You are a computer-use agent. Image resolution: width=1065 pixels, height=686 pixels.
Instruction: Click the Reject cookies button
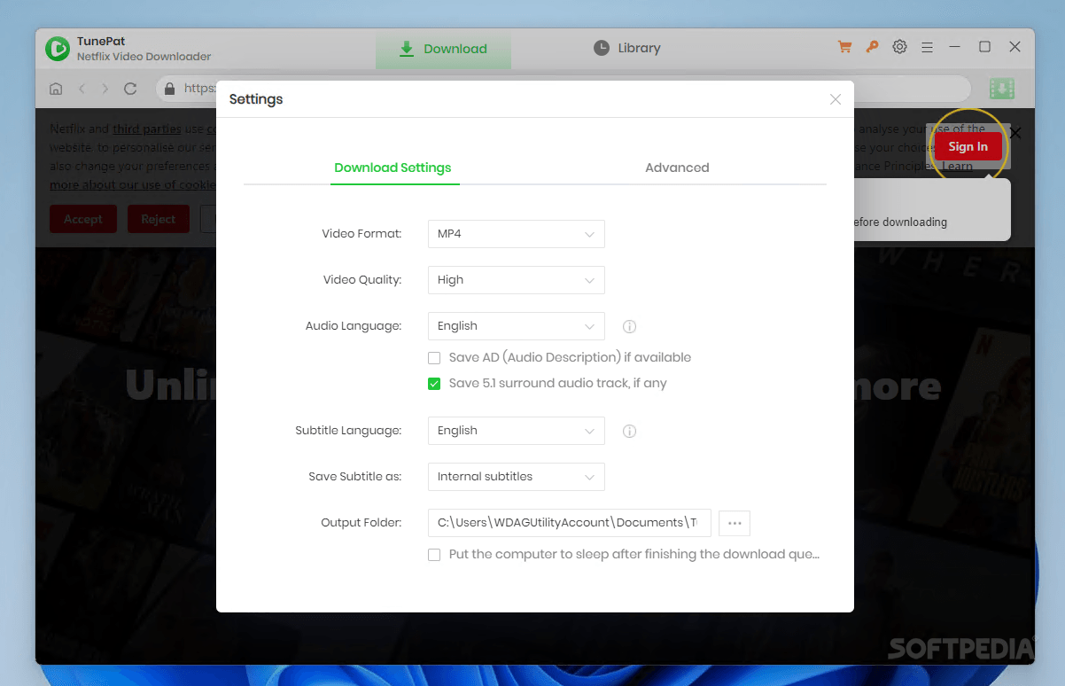(x=159, y=219)
